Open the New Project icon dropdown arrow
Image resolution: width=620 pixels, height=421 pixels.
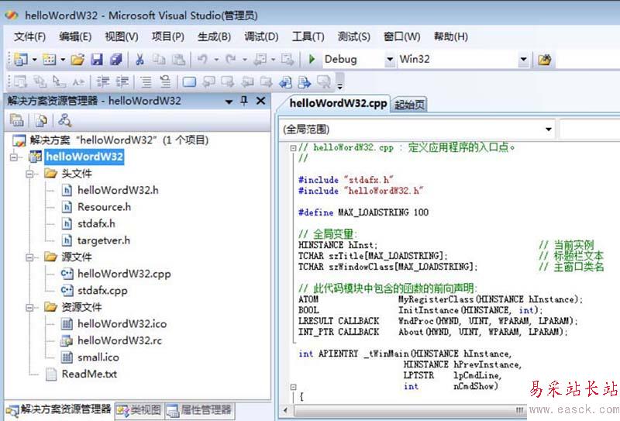34,60
